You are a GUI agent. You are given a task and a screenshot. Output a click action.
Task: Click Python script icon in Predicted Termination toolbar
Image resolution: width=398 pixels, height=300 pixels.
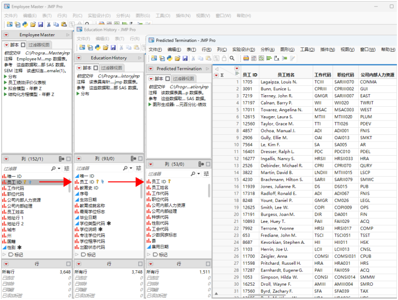(170, 58)
